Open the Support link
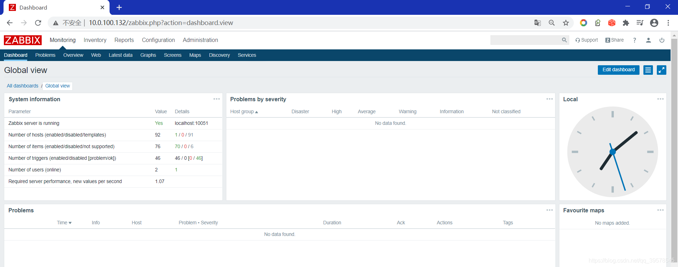678x267 pixels. [587, 40]
